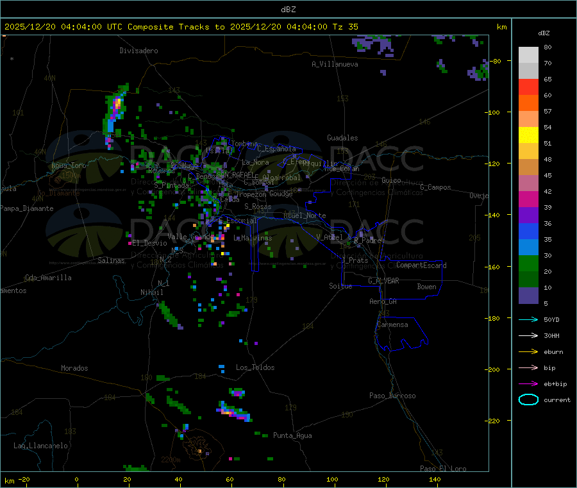Click the Los_Toldos map label

point(255,367)
